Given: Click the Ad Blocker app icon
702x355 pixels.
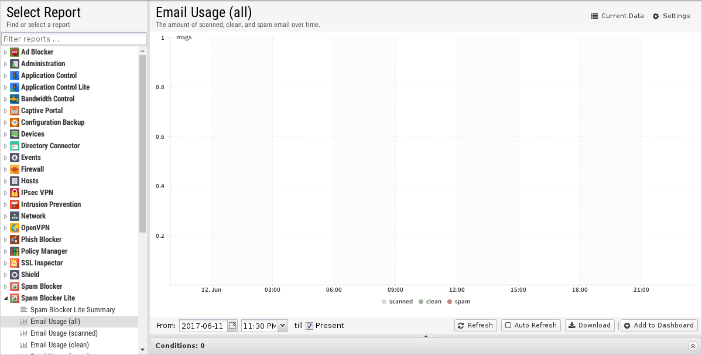Looking at the screenshot, I should pyautogui.click(x=14, y=52).
